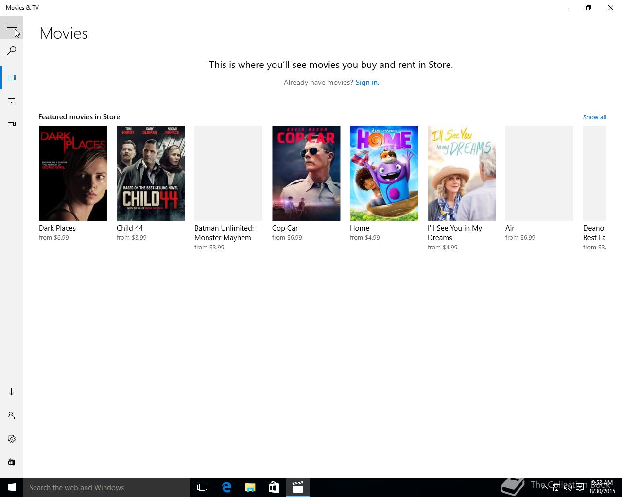Expand the hamburger navigation menu
Image resolution: width=622 pixels, height=497 pixels.
pyautogui.click(x=12, y=27)
